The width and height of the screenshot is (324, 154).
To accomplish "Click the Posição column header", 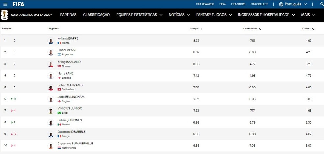I will [x=7, y=29].
